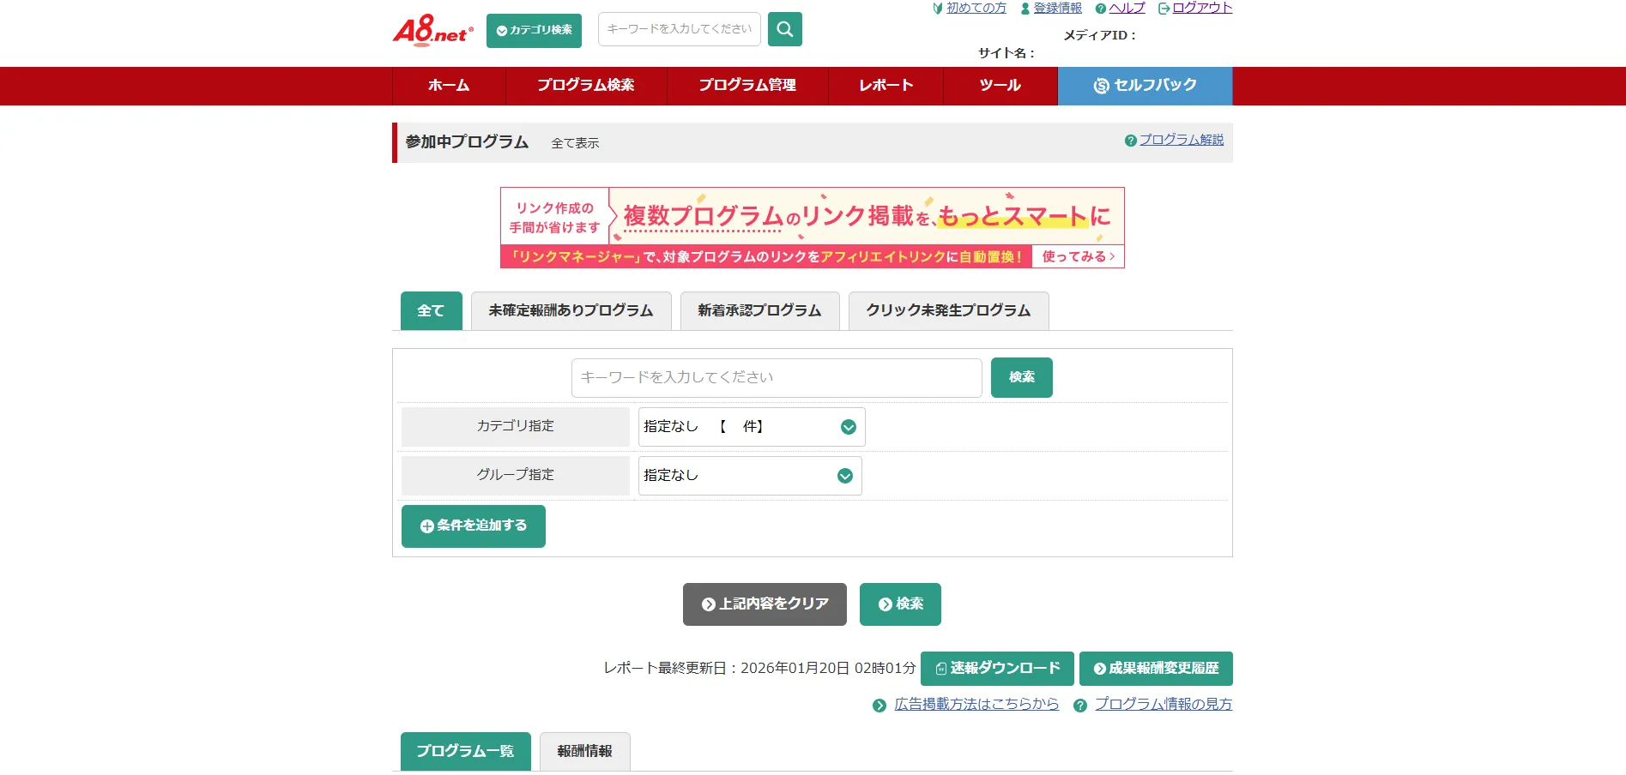Screen dimensions: 1626x775
Task: Open the セルフバック menu item
Action: [1145, 86]
